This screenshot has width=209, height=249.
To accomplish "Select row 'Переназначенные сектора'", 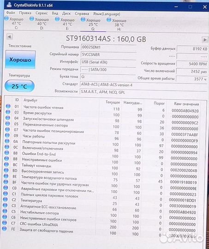I will coord(102,126).
